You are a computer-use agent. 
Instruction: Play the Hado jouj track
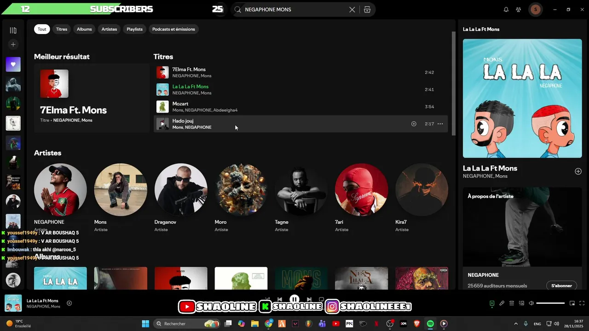[x=162, y=124]
